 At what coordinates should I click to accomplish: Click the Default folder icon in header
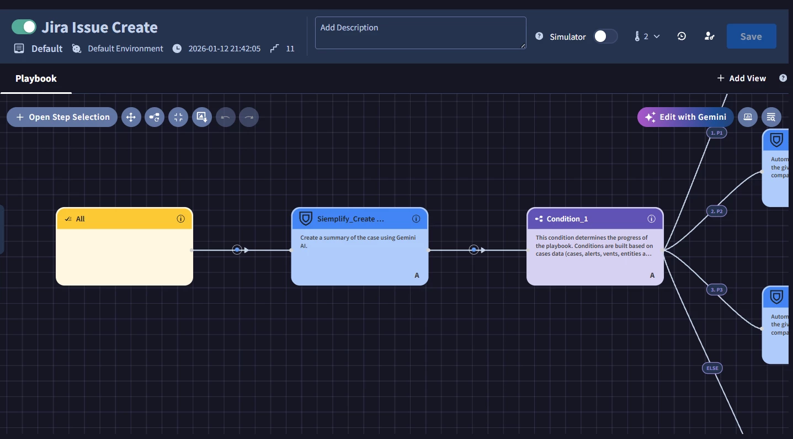coord(19,49)
